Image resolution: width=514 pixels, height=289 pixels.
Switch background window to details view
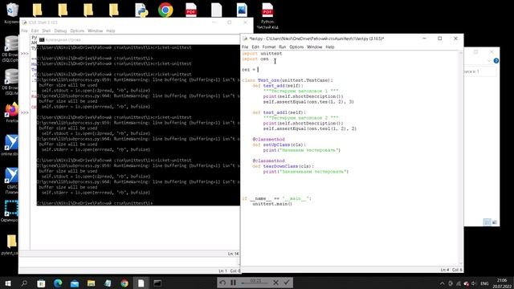[x=487, y=222]
